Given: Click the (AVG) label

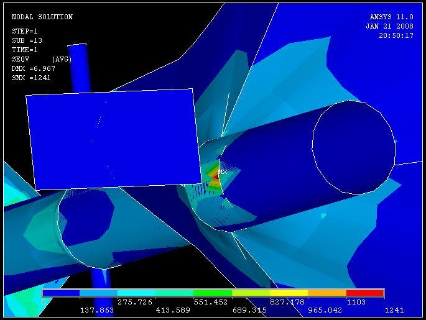Looking at the screenshot, I should 62,59.
